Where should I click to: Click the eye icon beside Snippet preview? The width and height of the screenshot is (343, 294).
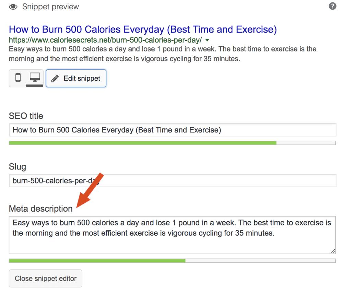(x=13, y=7)
